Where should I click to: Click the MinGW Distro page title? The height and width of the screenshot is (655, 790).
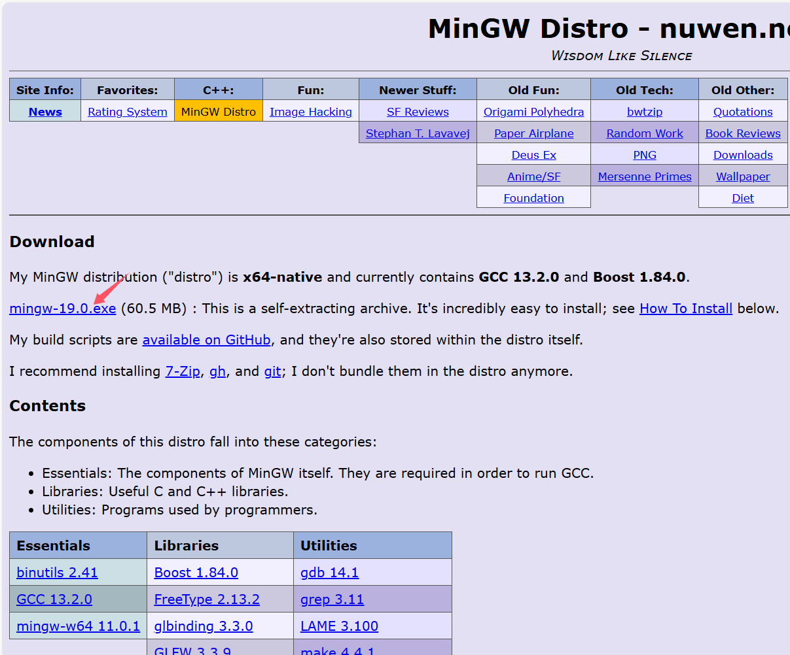tap(609, 29)
